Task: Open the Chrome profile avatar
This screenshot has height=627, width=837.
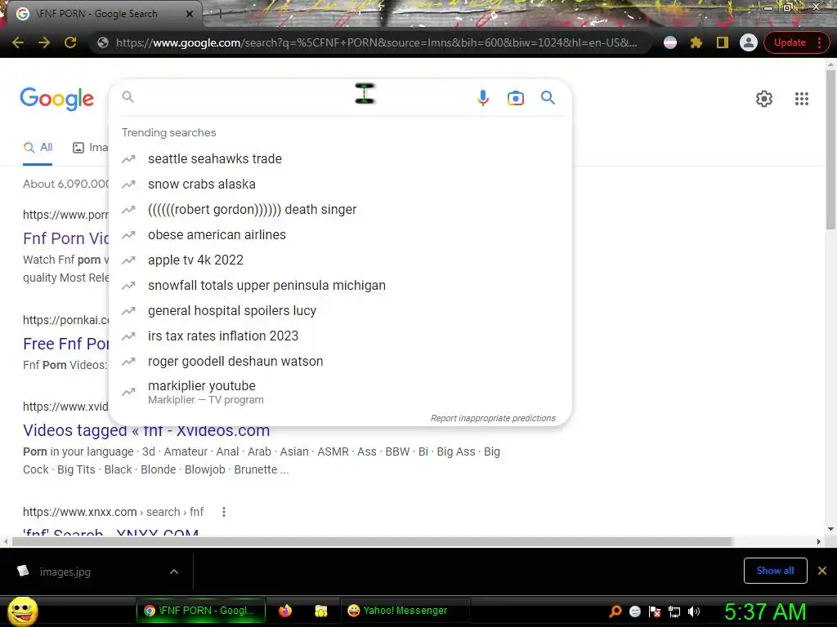Action: click(x=749, y=42)
